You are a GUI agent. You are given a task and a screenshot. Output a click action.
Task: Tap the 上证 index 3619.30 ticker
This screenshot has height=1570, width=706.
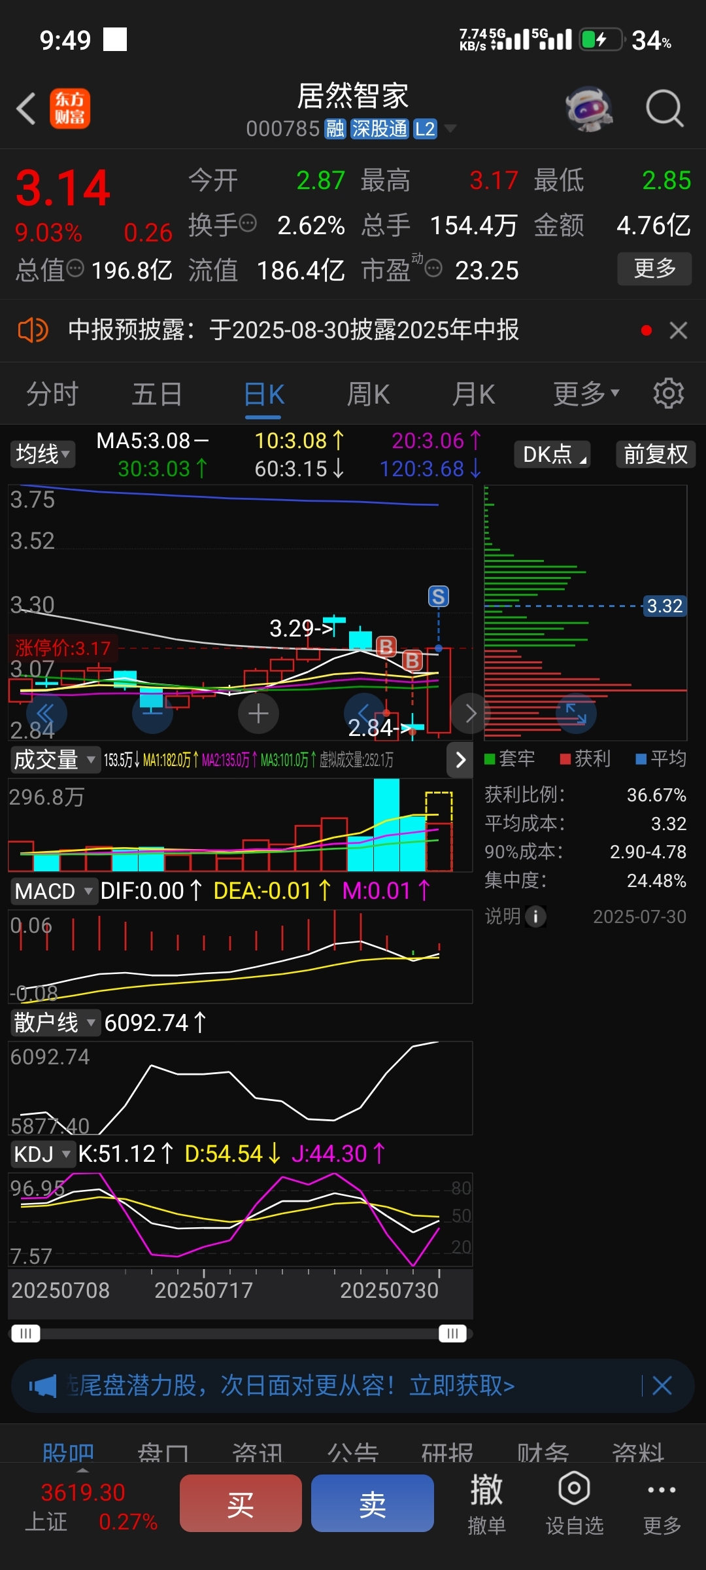[x=91, y=1507]
